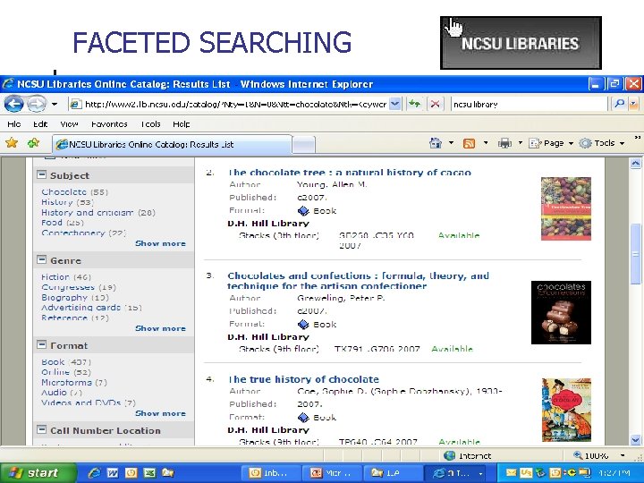Go back with the browser Back arrow
Image resolution: width=644 pixels, height=483 pixels.
[x=13, y=104]
